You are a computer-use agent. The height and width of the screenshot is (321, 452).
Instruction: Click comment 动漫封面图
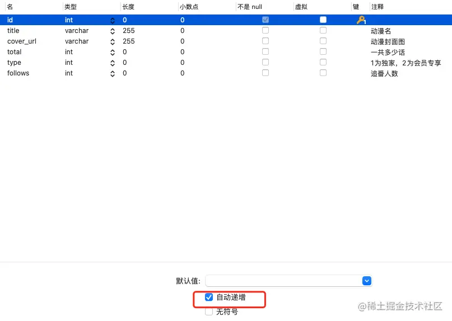point(388,41)
